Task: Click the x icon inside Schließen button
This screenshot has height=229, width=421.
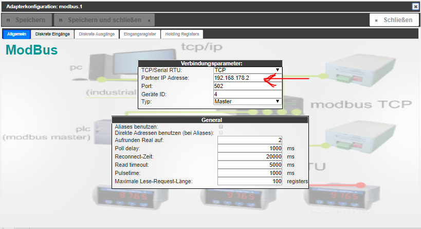Action: tap(376, 21)
